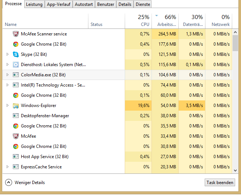Click the 0,7% CPU value cell

point(138,34)
